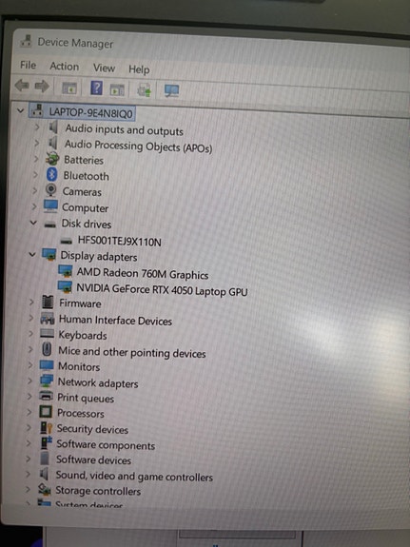
Task: Expand the Processors category arrow
Action: point(29,412)
